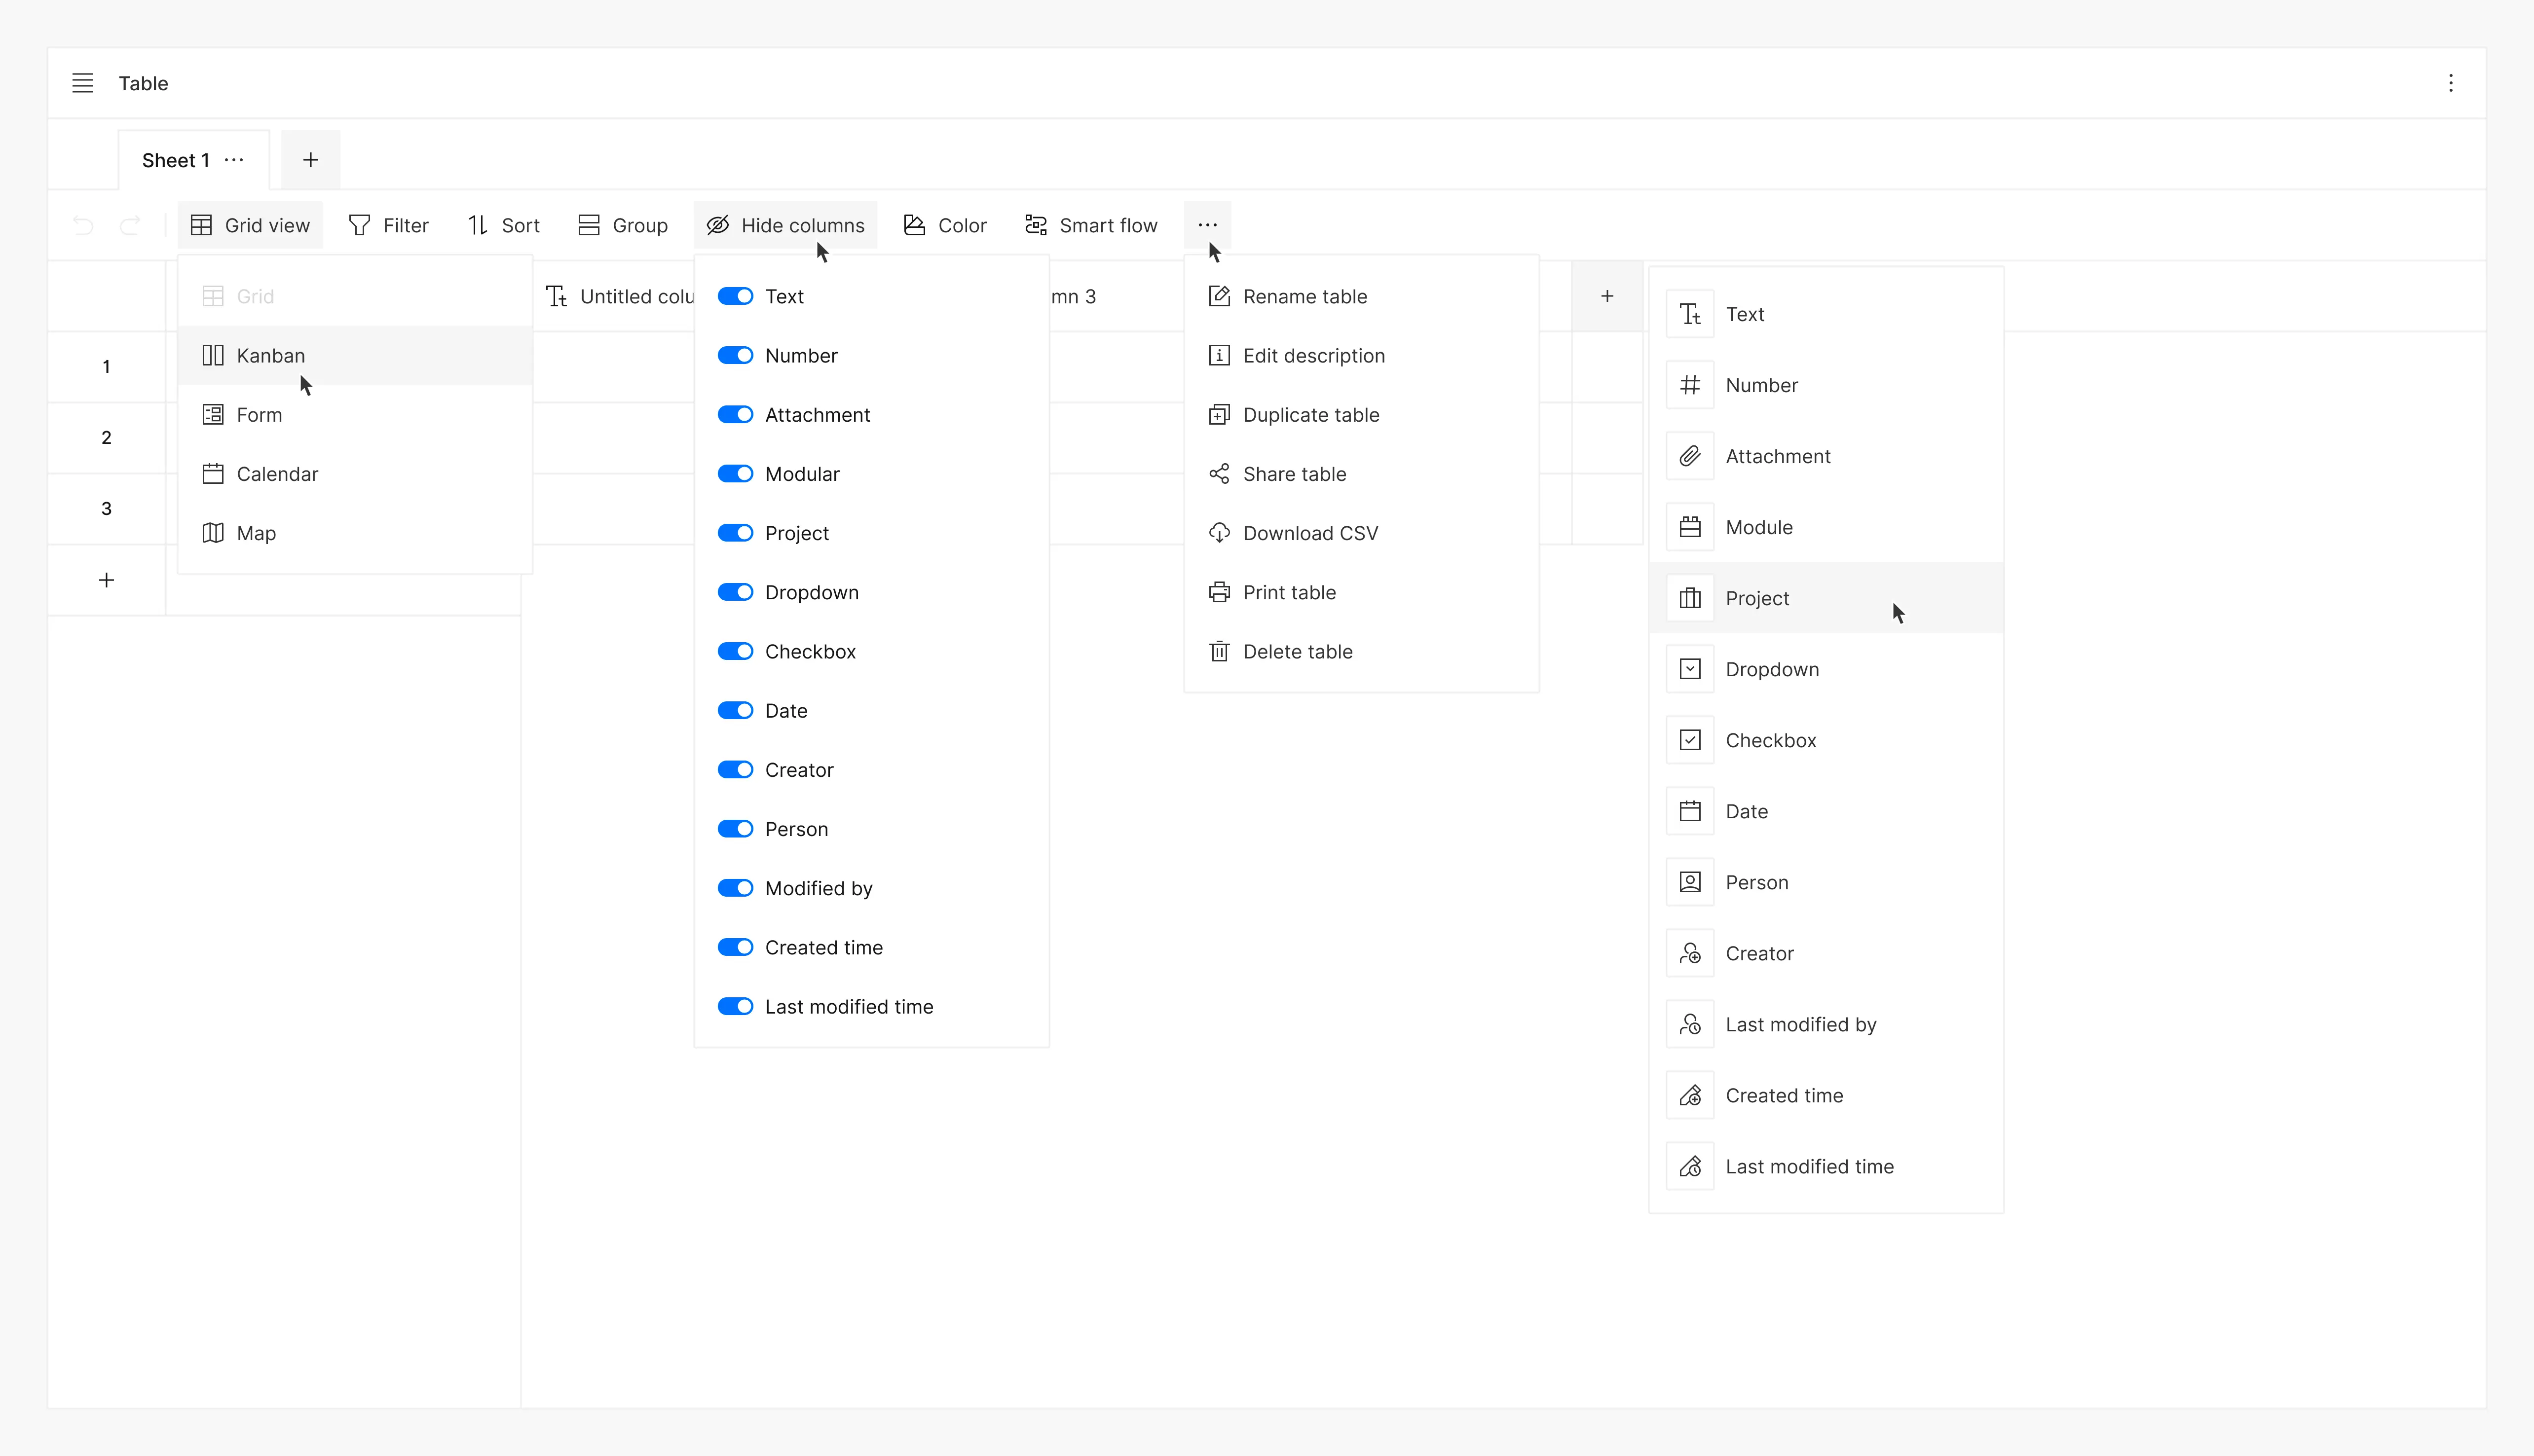Click the Attachment paperclip icon in field list

(x=1690, y=456)
